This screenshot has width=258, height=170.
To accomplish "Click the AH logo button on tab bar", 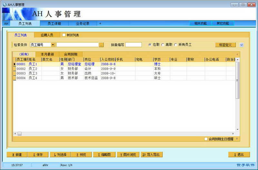I will 6,24.
